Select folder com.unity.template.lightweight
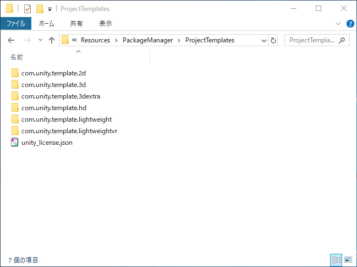This screenshot has width=357, height=267. [x=67, y=119]
